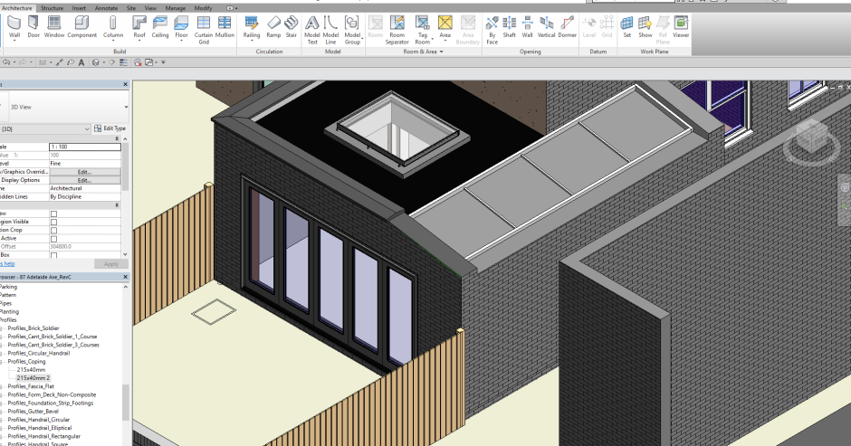The width and height of the screenshot is (851, 446).
Task: Choose the Model Line tool
Action: (x=330, y=30)
